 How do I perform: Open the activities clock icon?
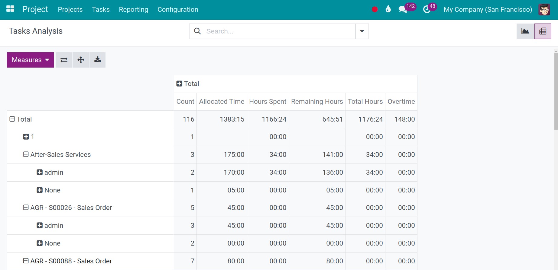pyautogui.click(x=427, y=9)
